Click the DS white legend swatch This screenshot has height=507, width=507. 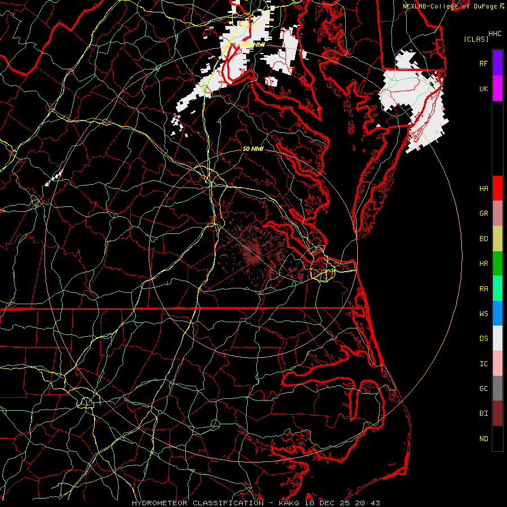point(497,338)
